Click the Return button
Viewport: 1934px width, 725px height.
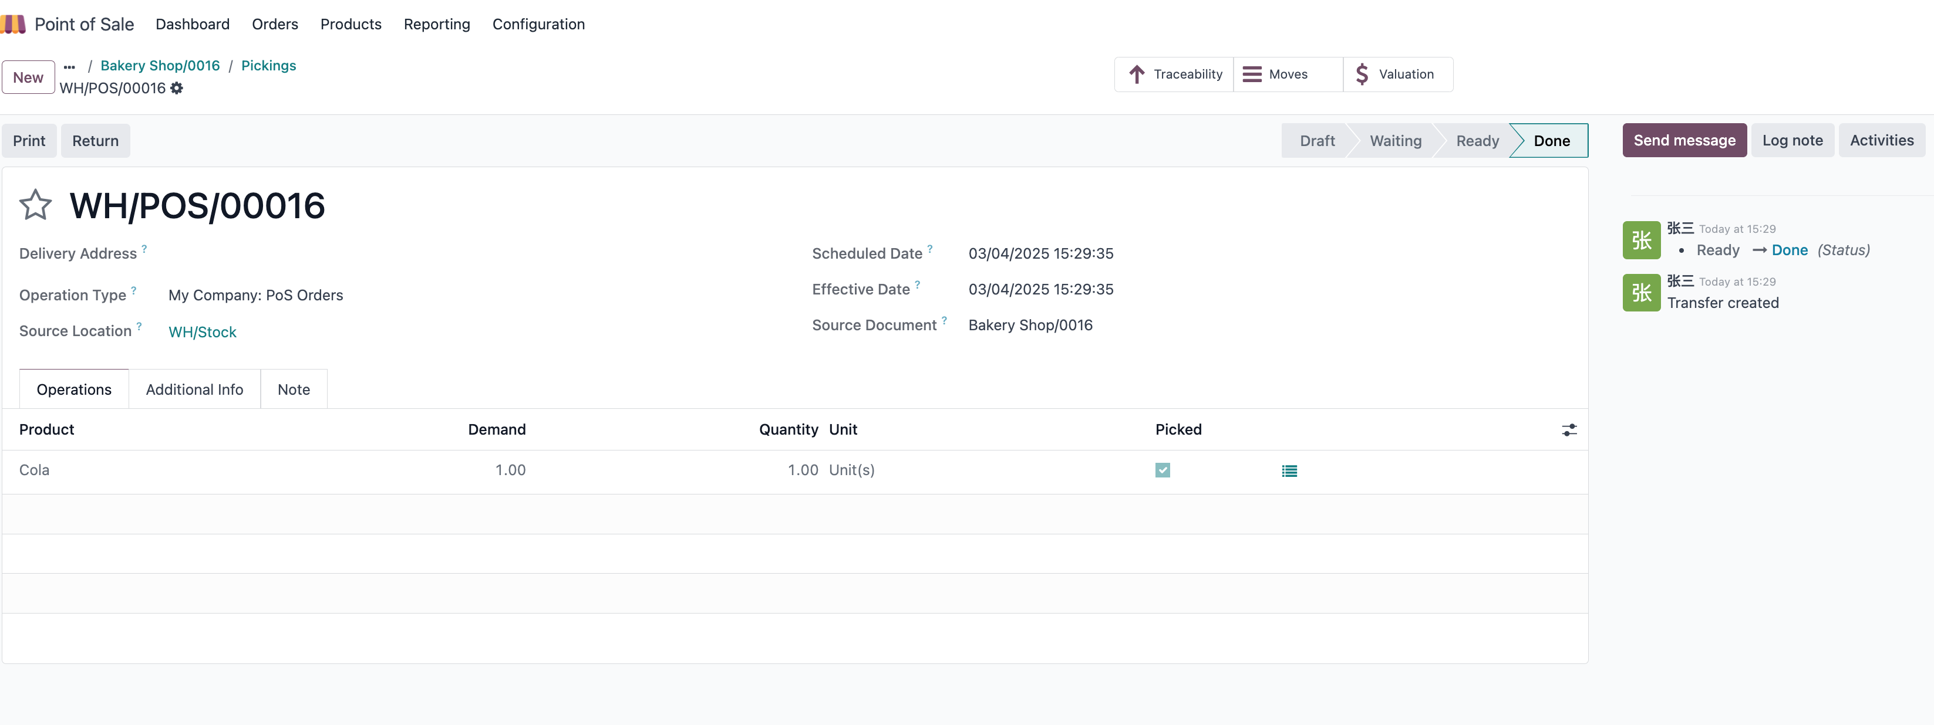[95, 141]
